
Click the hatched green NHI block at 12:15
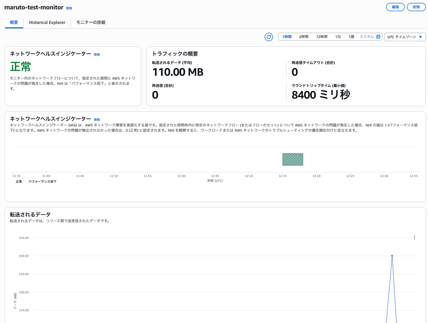pos(293,159)
